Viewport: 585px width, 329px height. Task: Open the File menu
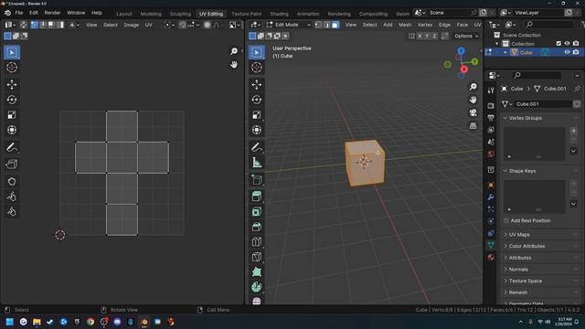click(x=18, y=13)
